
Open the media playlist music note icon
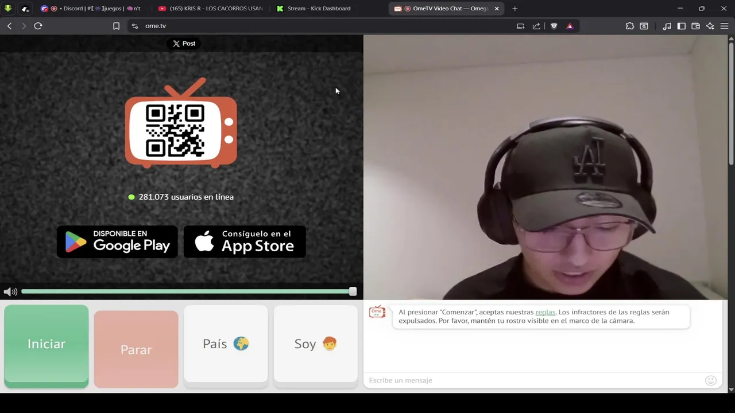(x=667, y=26)
